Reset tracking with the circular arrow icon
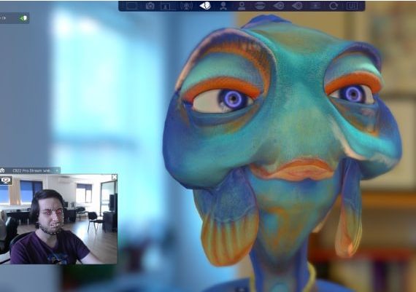 [x=334, y=6]
